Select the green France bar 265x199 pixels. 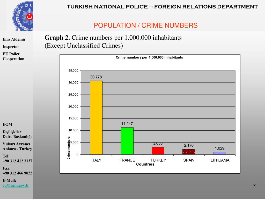(x=127, y=141)
